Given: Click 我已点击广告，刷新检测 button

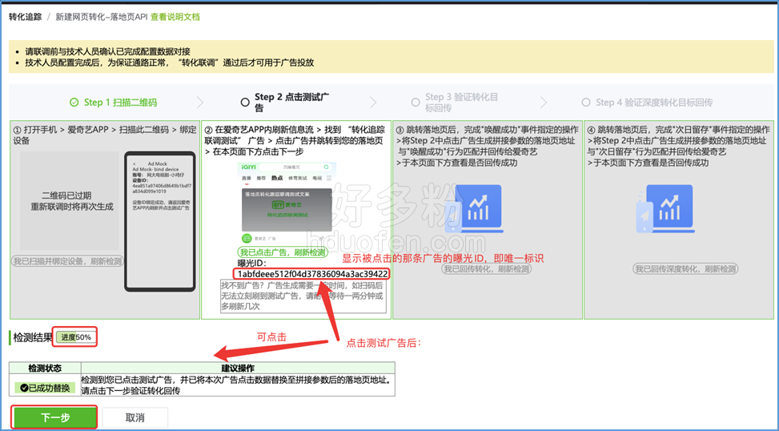Looking at the screenshot, I should click(283, 252).
